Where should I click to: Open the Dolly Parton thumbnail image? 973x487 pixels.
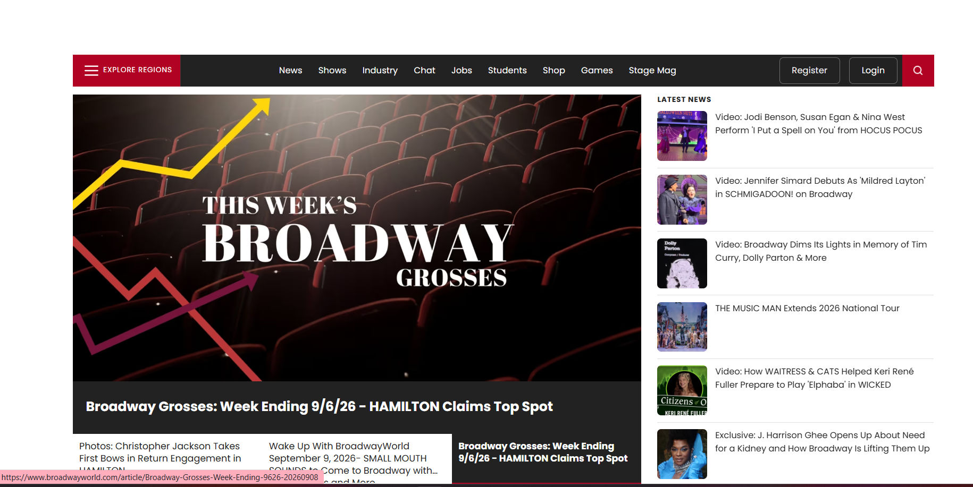tap(682, 263)
